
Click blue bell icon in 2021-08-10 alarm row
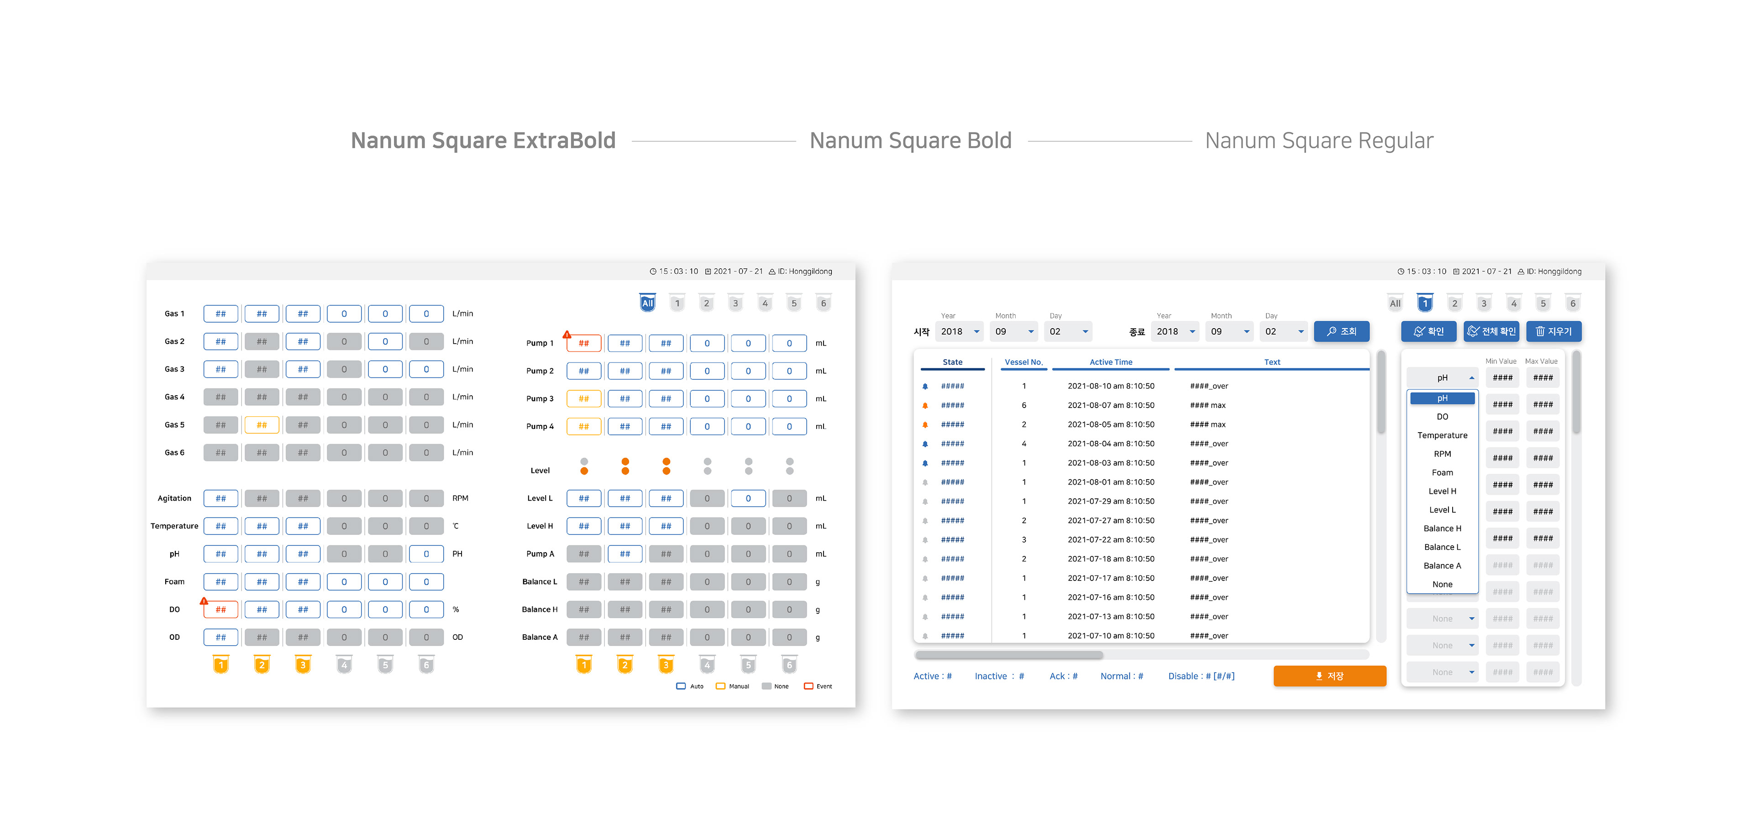[x=925, y=387]
